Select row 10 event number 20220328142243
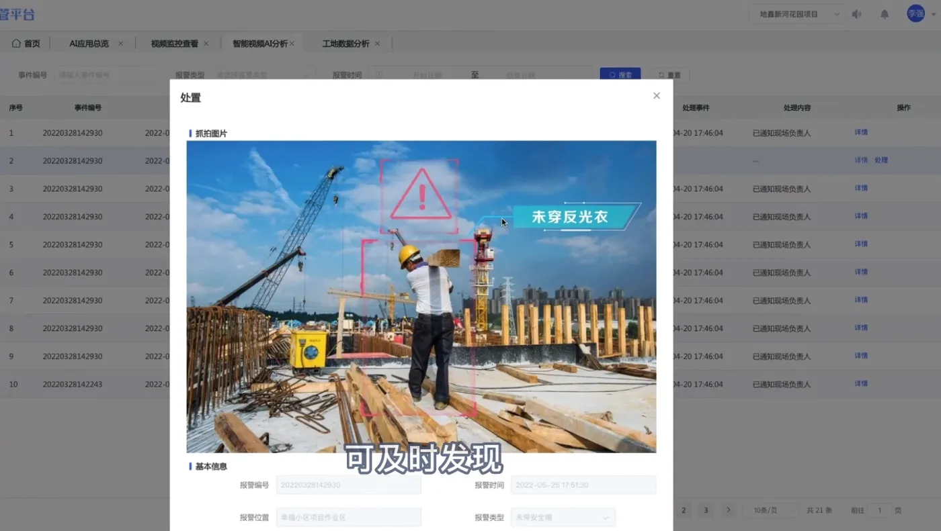This screenshot has height=531, width=941. click(x=73, y=384)
